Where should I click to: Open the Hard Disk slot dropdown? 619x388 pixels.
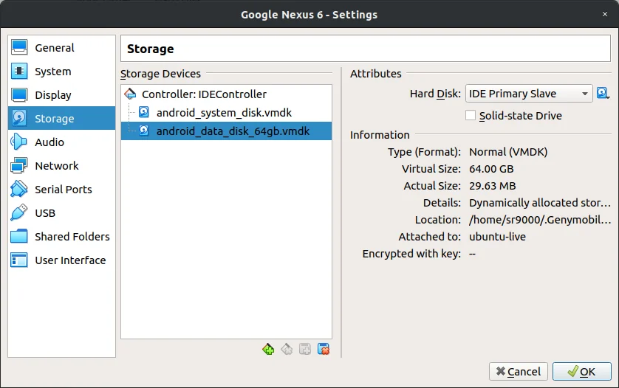pyautogui.click(x=529, y=94)
